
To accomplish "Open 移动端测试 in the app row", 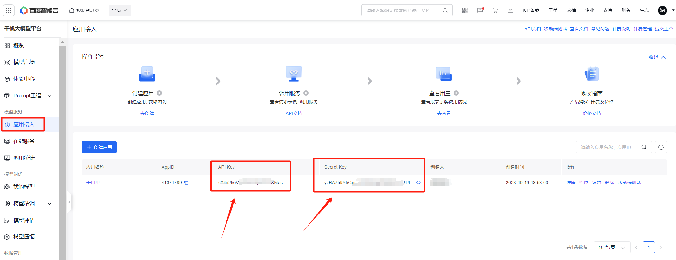I will 629,183.
